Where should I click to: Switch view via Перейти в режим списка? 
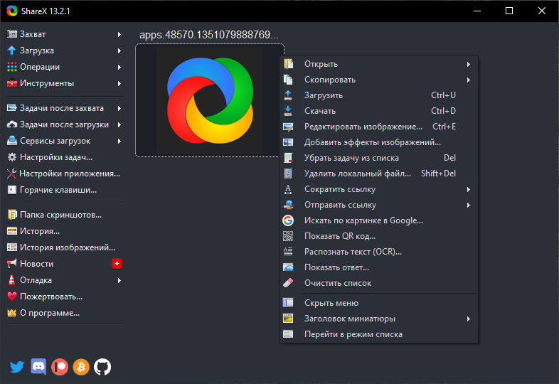[378, 334]
